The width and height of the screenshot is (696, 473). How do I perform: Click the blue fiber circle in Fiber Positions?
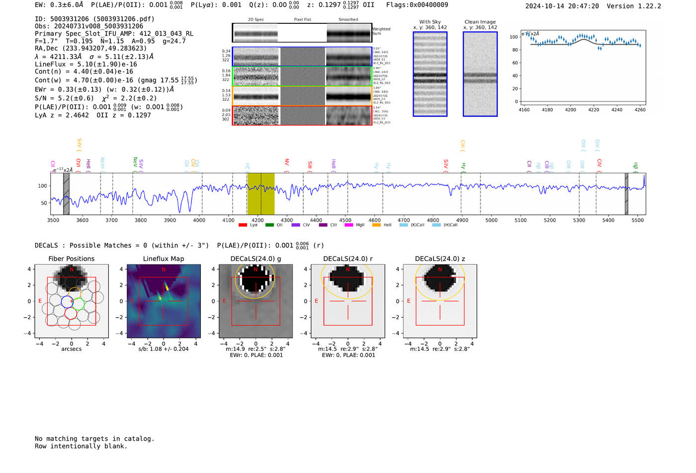click(67, 301)
